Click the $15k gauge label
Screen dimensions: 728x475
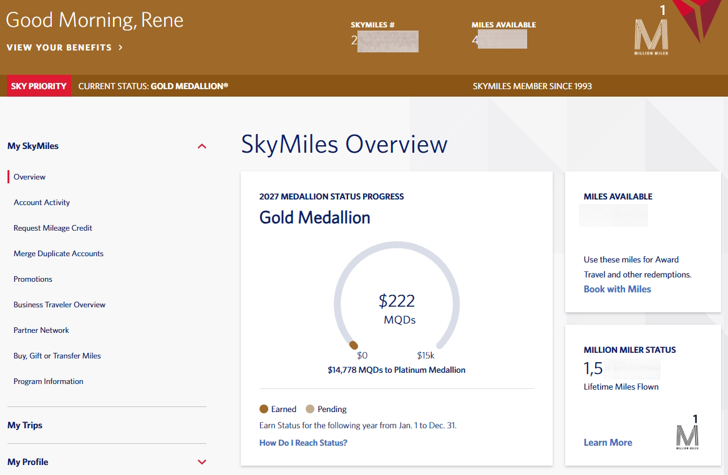[425, 355]
